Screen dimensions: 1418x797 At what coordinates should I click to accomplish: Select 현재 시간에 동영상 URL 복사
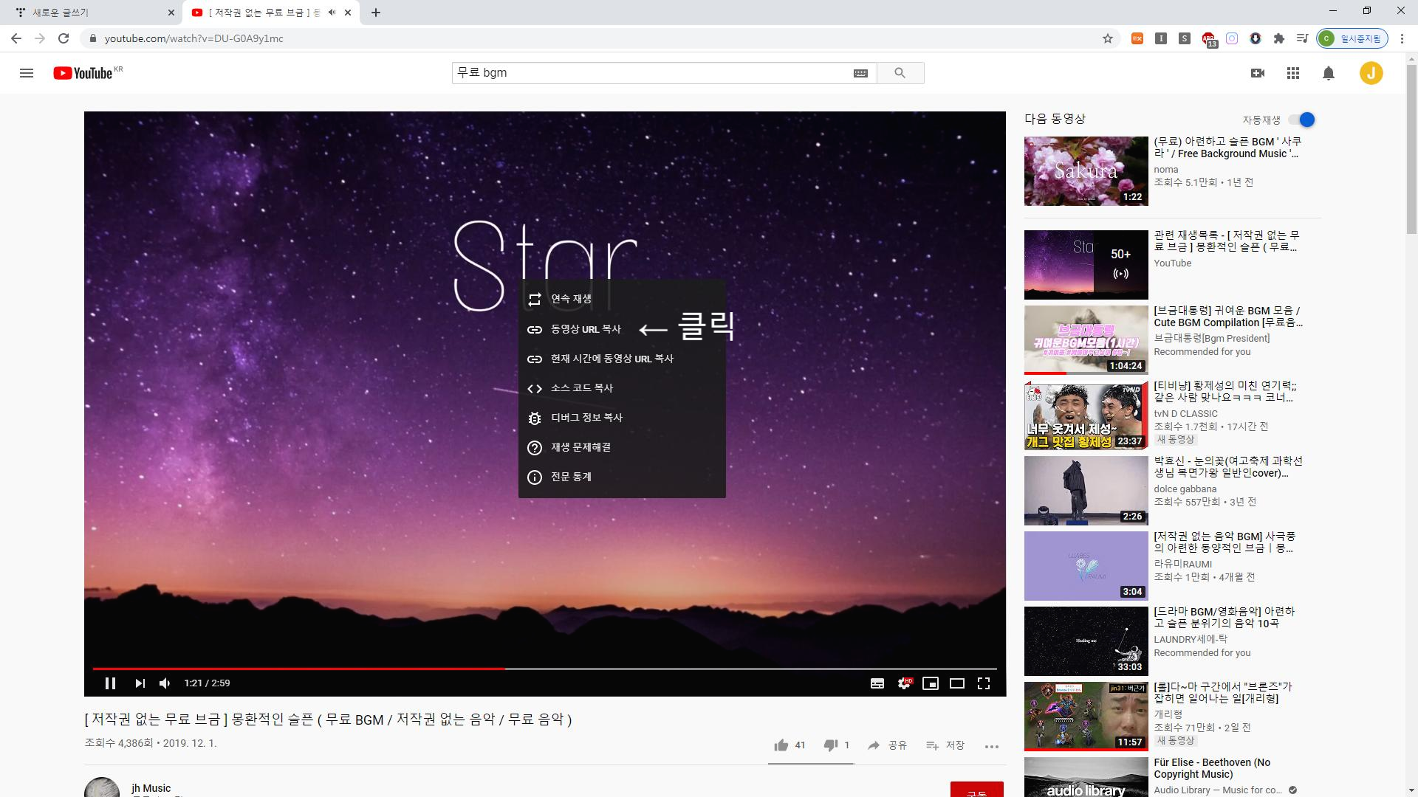coord(622,359)
